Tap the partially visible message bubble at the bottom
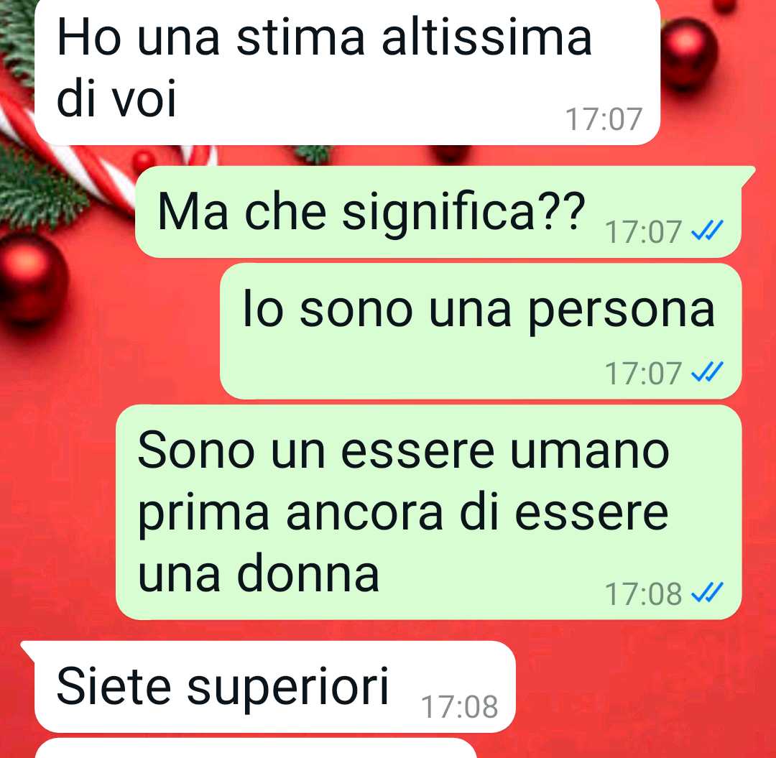 pos(256,748)
